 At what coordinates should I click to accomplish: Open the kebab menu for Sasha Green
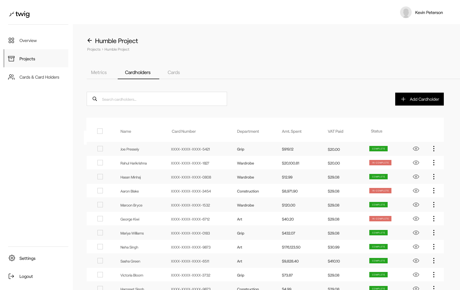[434, 261]
